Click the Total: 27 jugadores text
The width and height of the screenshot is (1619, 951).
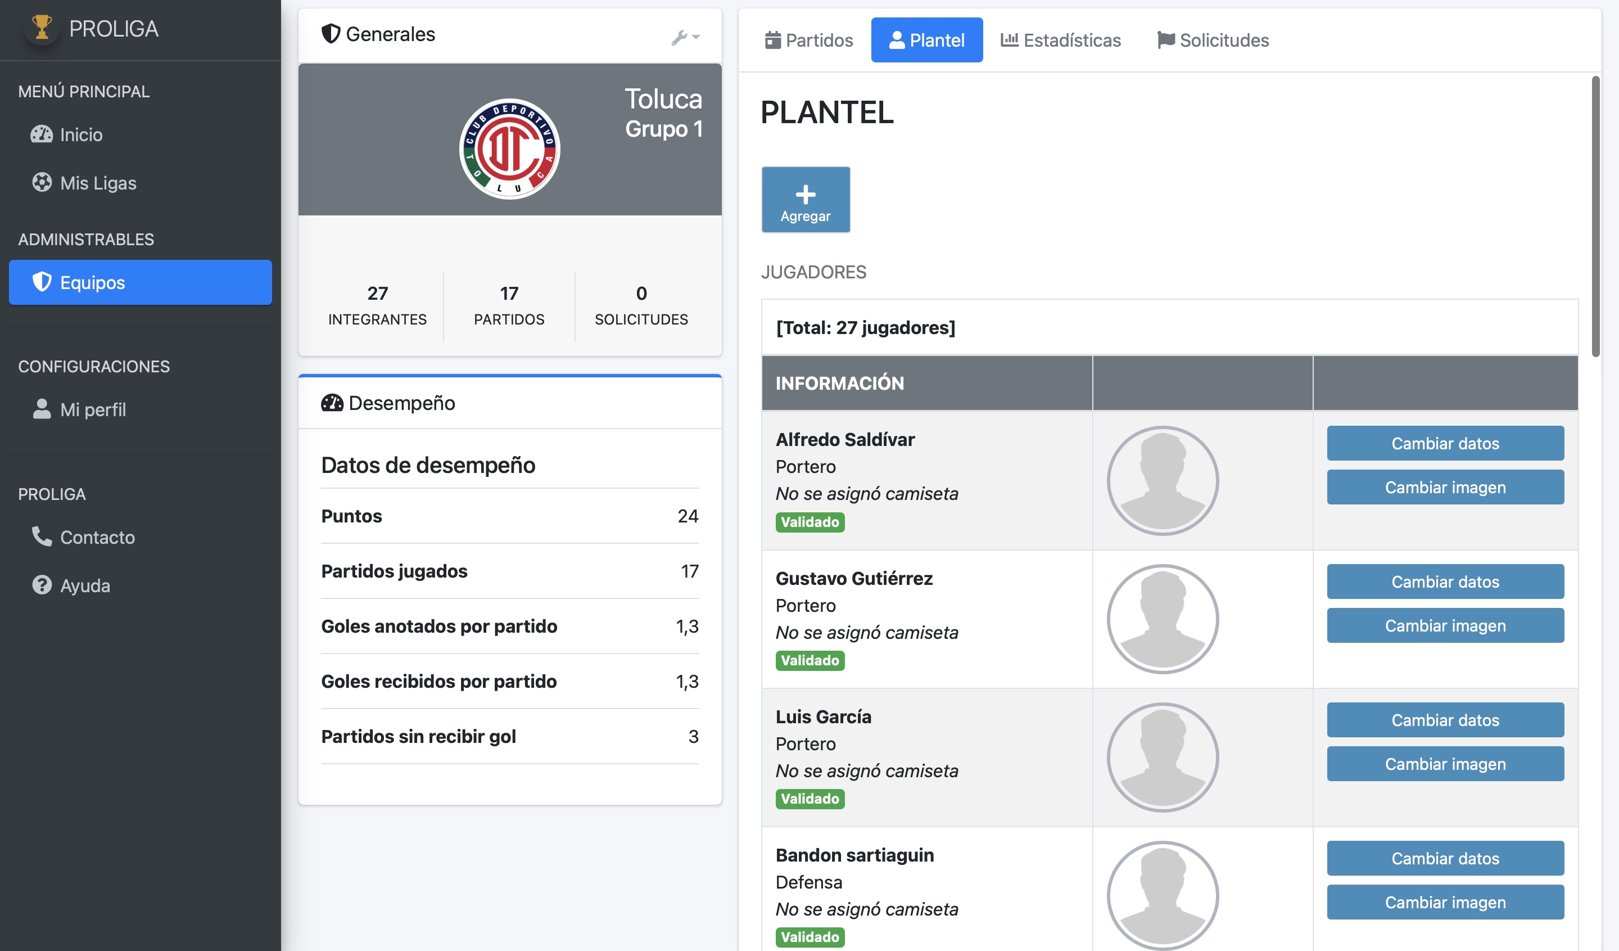pos(865,328)
